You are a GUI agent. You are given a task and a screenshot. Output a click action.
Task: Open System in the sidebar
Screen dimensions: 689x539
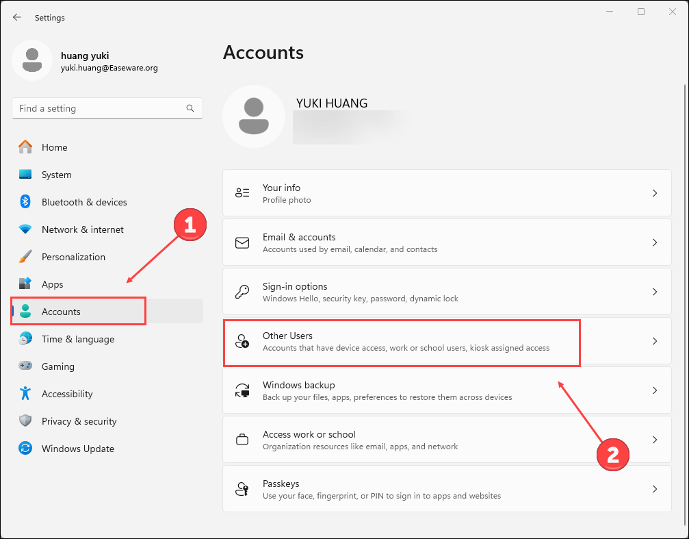56,175
